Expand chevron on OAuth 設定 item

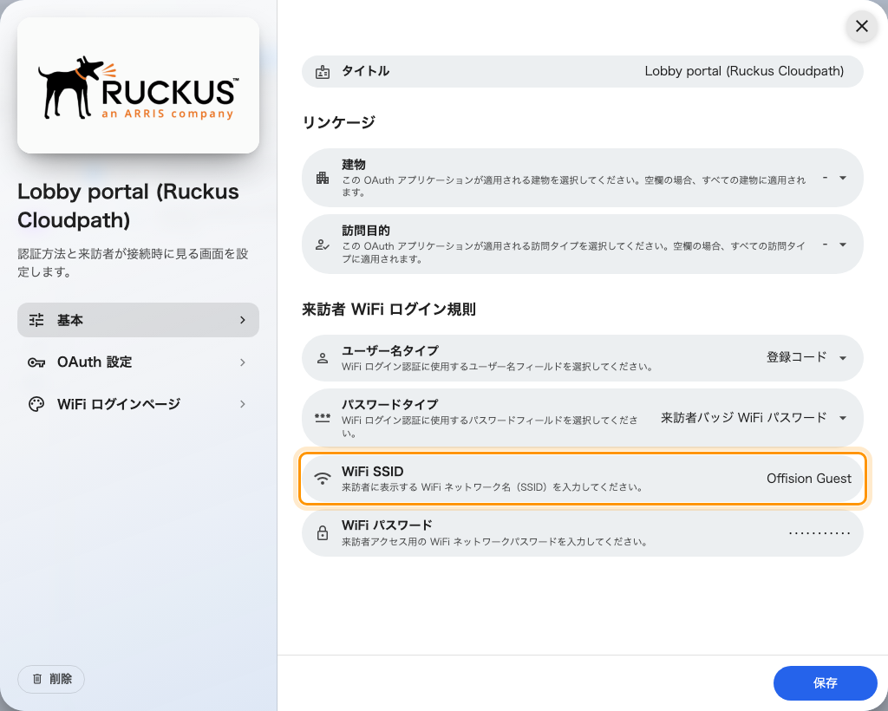(x=243, y=362)
